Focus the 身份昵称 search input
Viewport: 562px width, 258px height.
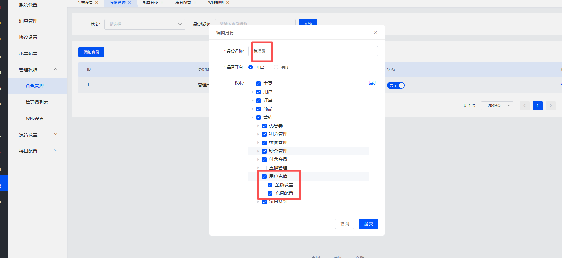click(x=255, y=22)
